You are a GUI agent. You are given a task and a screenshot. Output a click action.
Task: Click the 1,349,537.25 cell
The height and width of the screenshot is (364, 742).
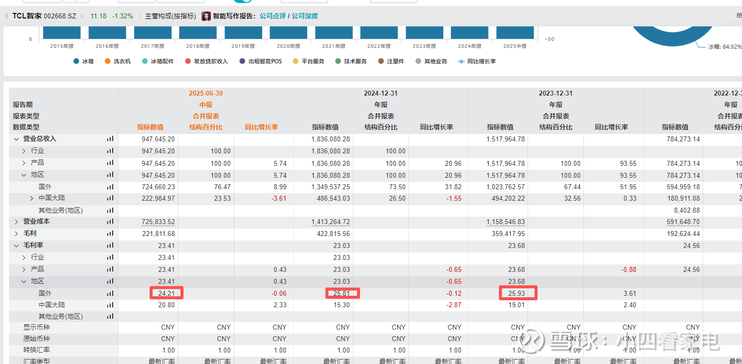coord(331,187)
